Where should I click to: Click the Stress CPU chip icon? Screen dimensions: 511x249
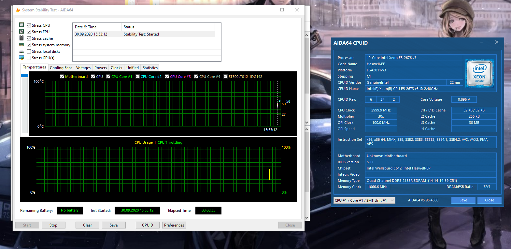[x=21, y=25]
